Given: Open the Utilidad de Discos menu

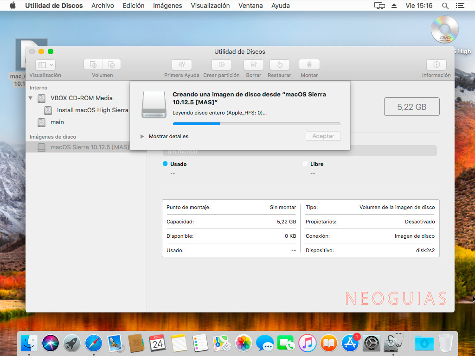Looking at the screenshot, I should (x=54, y=6).
